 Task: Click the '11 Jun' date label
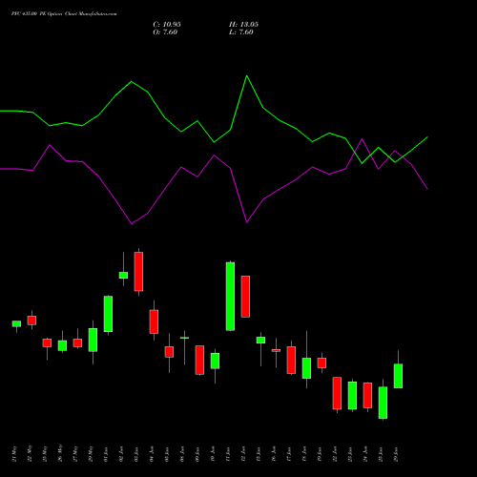228,454
